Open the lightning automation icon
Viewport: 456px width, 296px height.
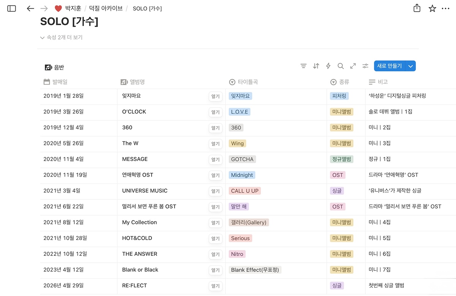point(328,66)
